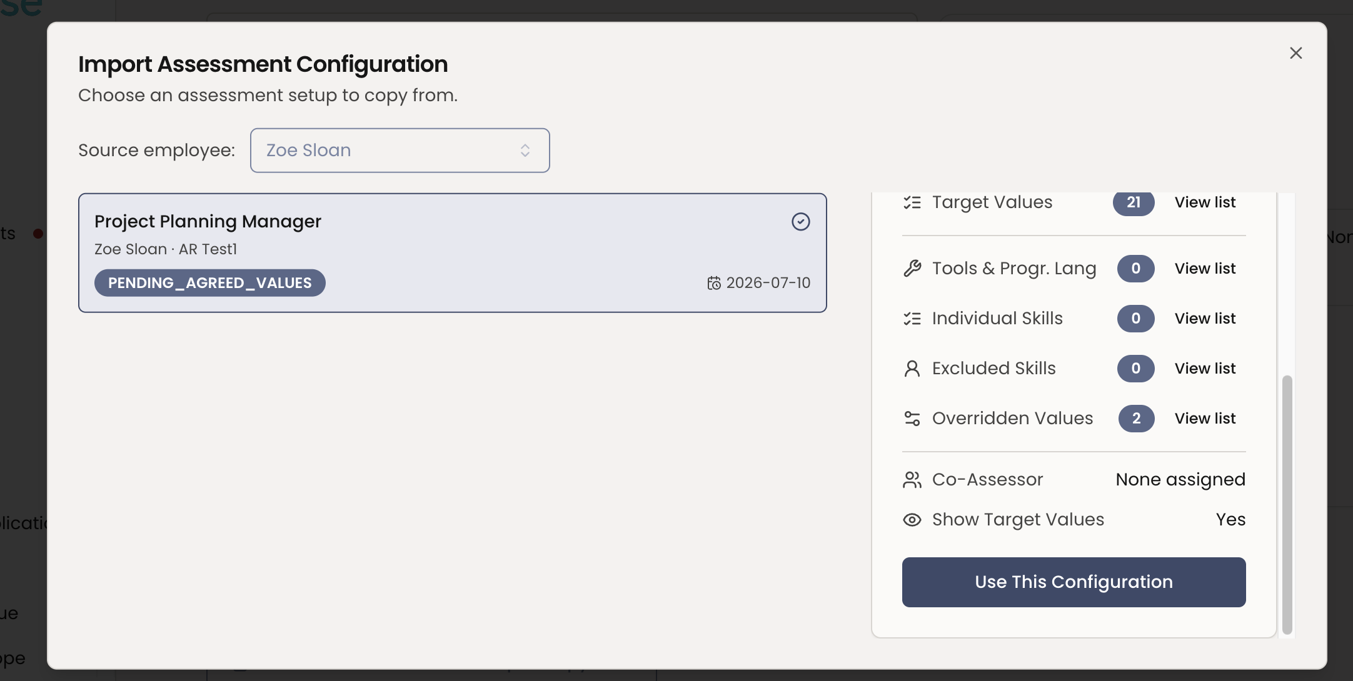Viewport: 1353px width, 681px height.
Task: Click the Zoe Sloan · AR Test1 subtitle
Action: pos(166,249)
